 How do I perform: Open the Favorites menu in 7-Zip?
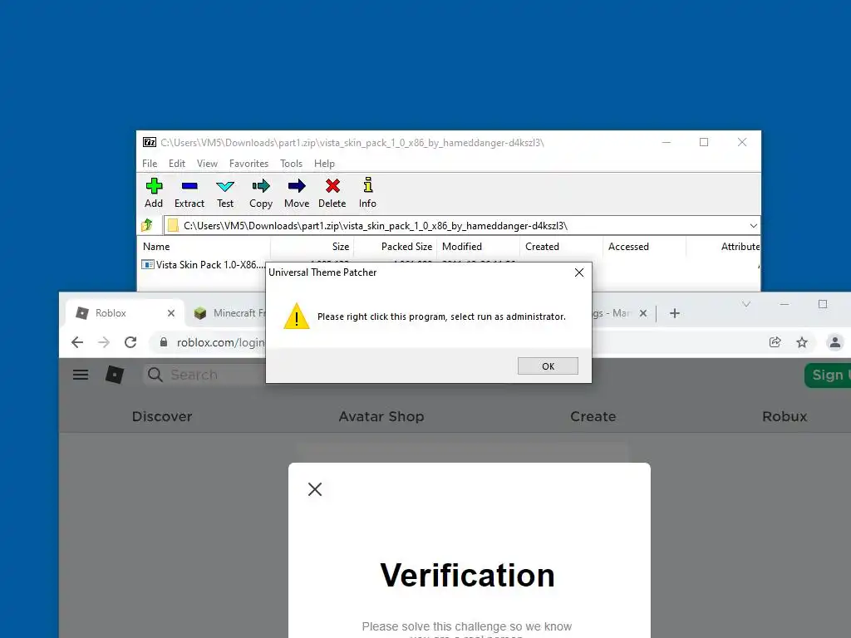[248, 164]
